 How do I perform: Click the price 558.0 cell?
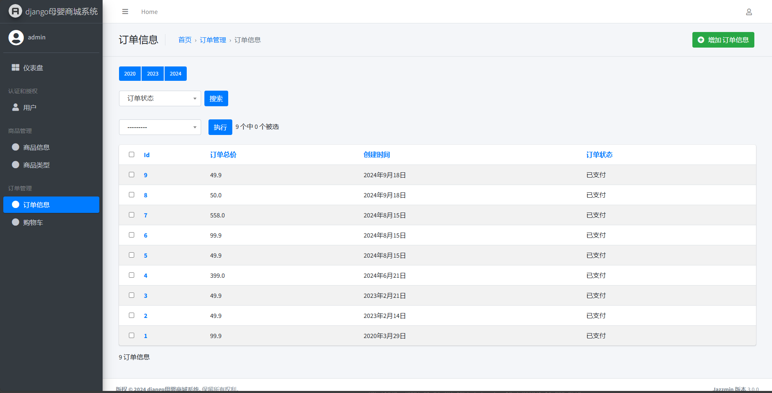[218, 215]
